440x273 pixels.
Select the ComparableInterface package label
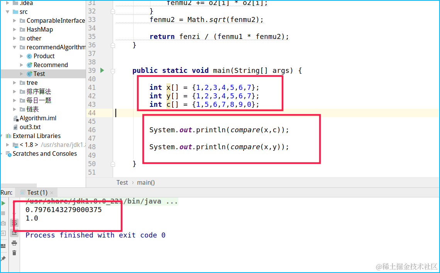(x=56, y=20)
